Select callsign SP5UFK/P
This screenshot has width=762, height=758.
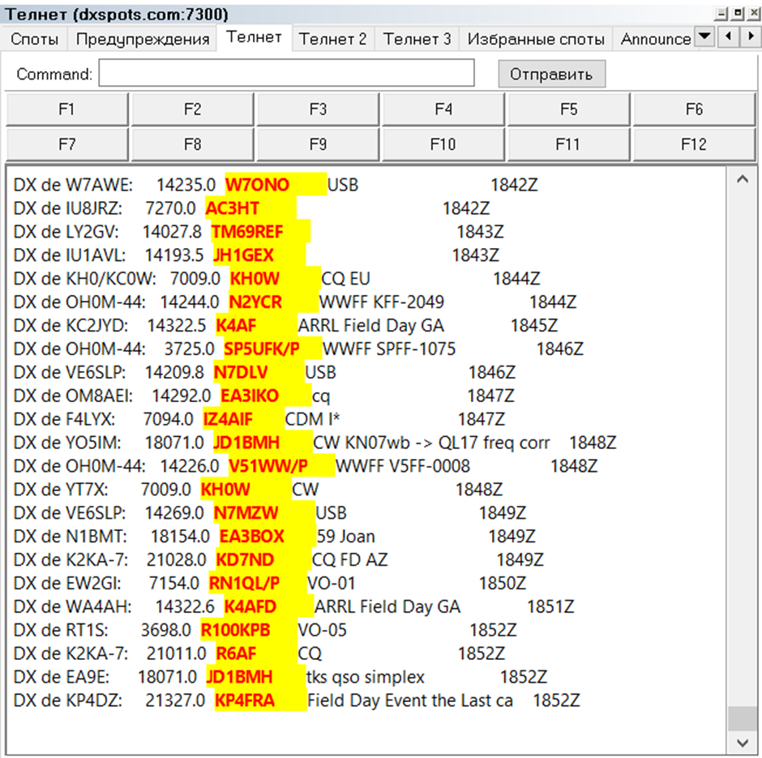262,349
